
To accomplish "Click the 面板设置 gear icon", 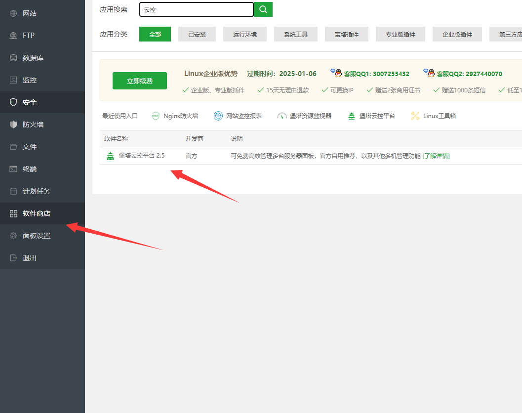I will tap(13, 236).
